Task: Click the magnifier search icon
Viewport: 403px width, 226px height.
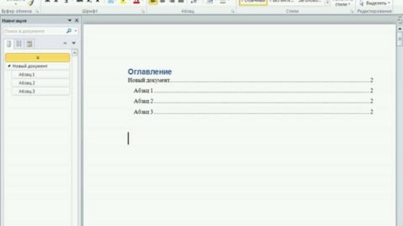Action: coord(69,31)
